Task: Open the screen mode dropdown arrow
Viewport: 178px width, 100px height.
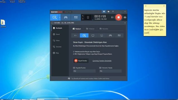Action: click(x=60, y=17)
